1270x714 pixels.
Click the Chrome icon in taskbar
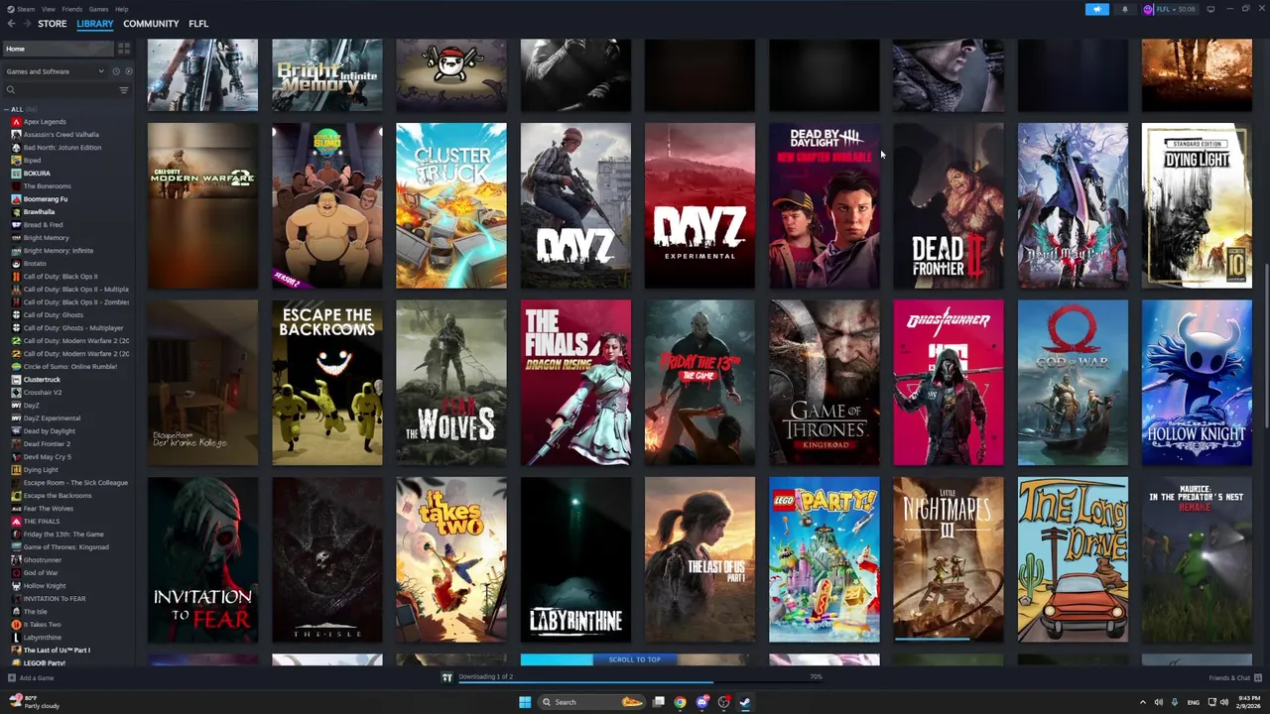coord(680,702)
